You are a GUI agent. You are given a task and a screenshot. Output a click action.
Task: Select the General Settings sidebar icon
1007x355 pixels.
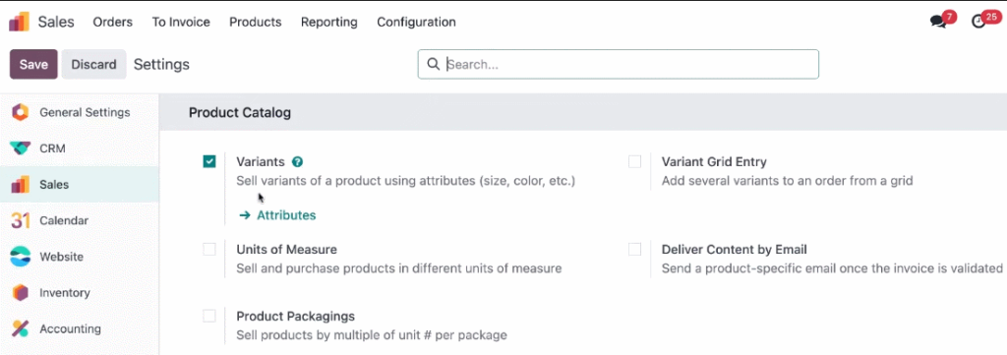click(21, 112)
